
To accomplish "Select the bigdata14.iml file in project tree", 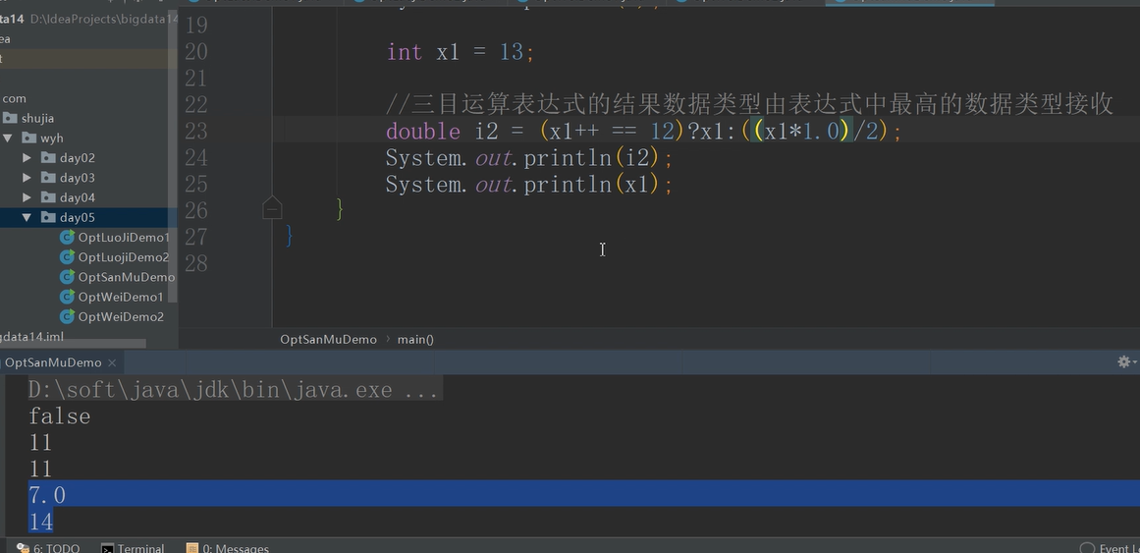I will tap(32, 336).
